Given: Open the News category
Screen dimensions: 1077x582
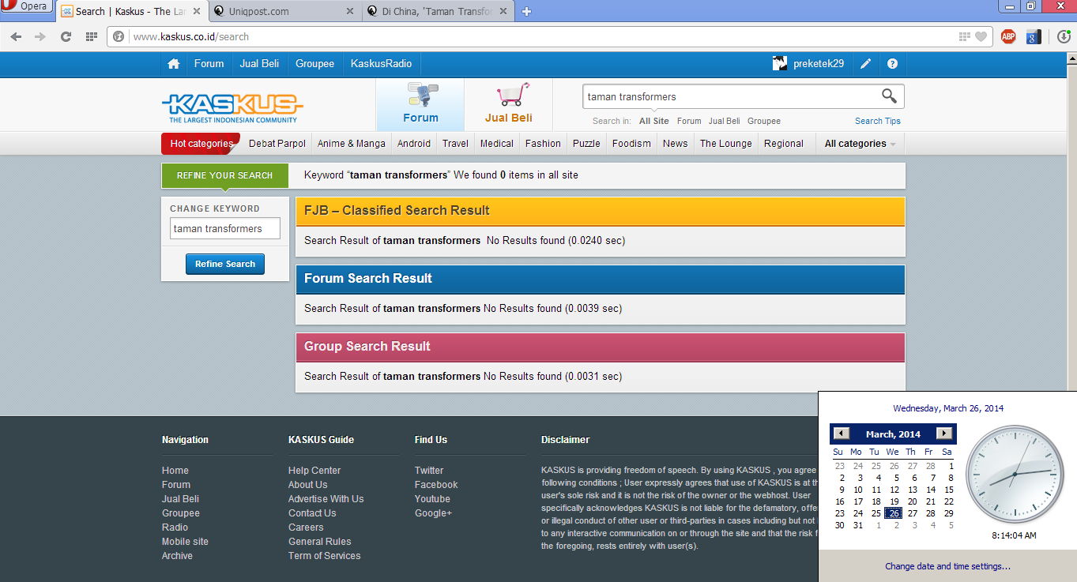Looking at the screenshot, I should coord(675,144).
